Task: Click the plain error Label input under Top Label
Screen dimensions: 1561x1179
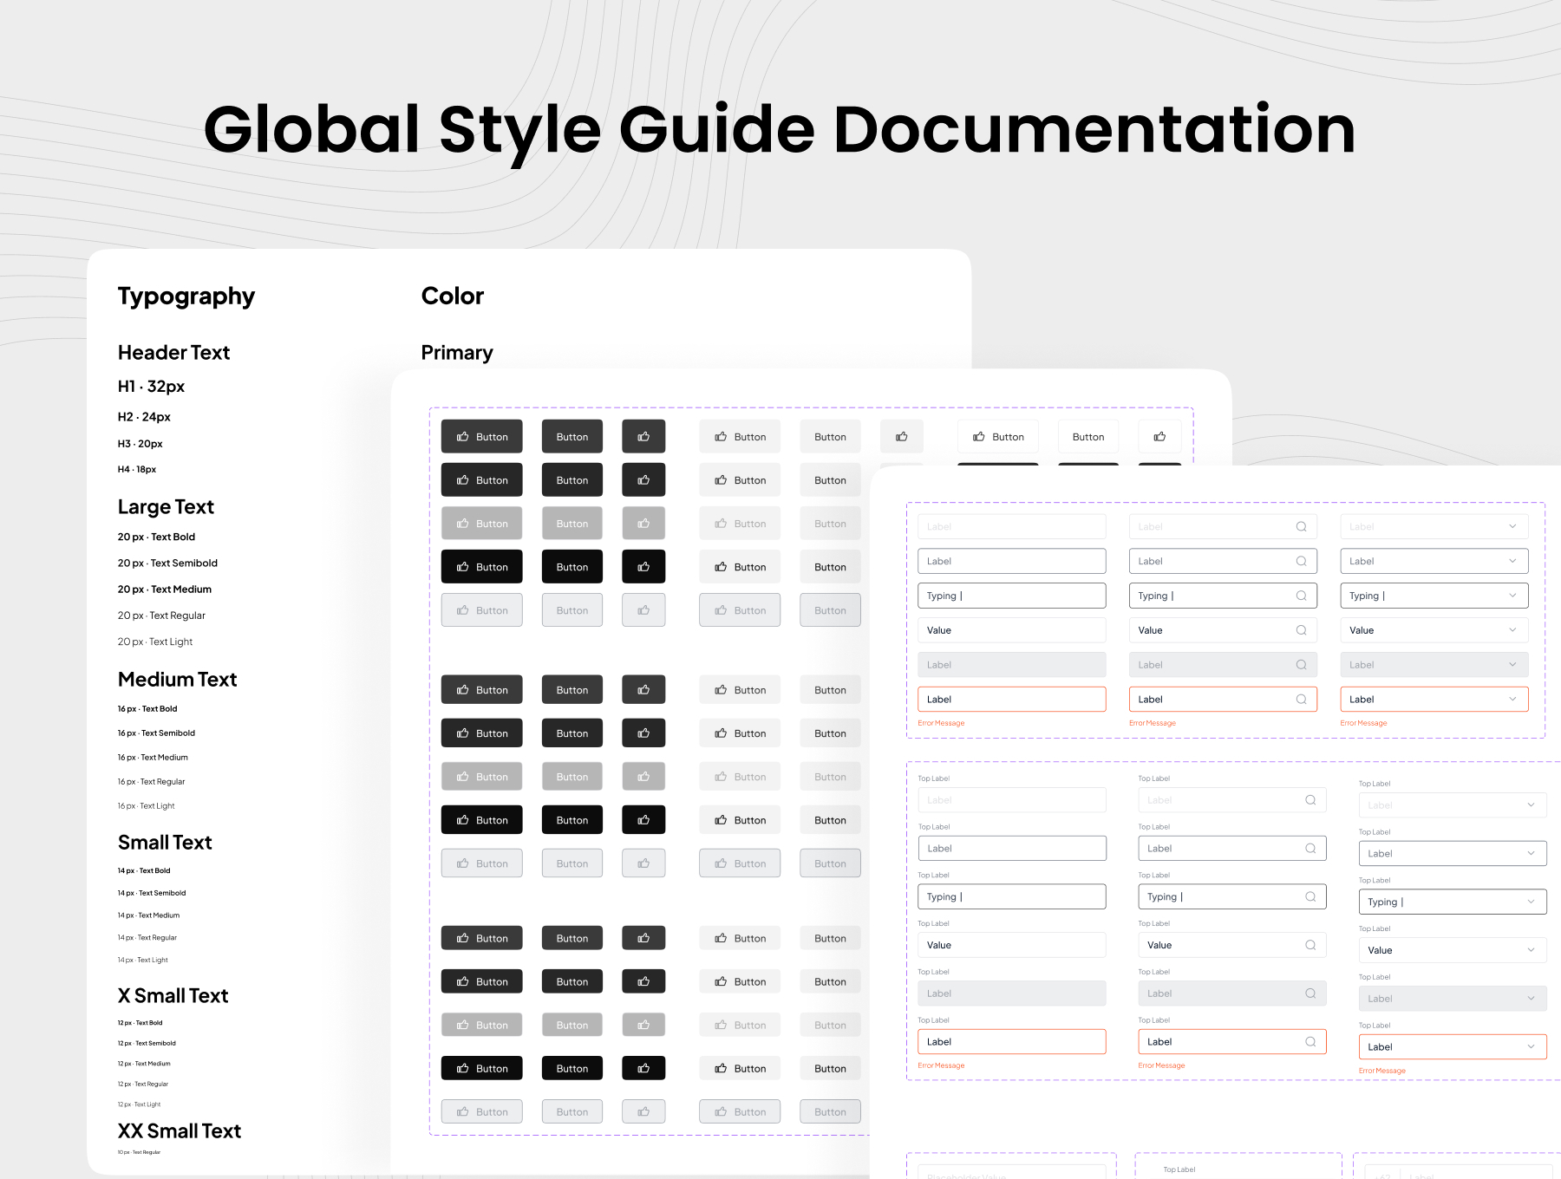Action: (x=1011, y=1042)
